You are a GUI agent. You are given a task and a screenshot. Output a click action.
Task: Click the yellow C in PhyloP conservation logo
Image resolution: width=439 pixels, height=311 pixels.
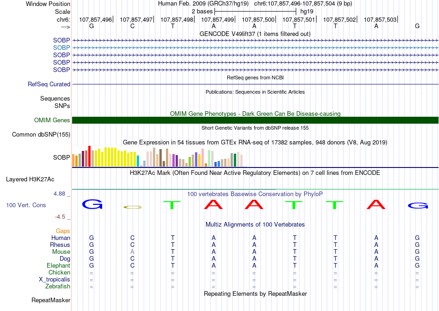pyautogui.click(x=133, y=207)
